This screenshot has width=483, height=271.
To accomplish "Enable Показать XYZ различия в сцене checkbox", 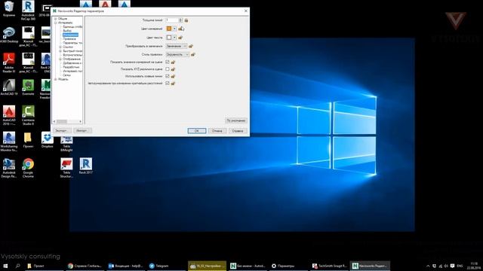I will click(x=168, y=69).
